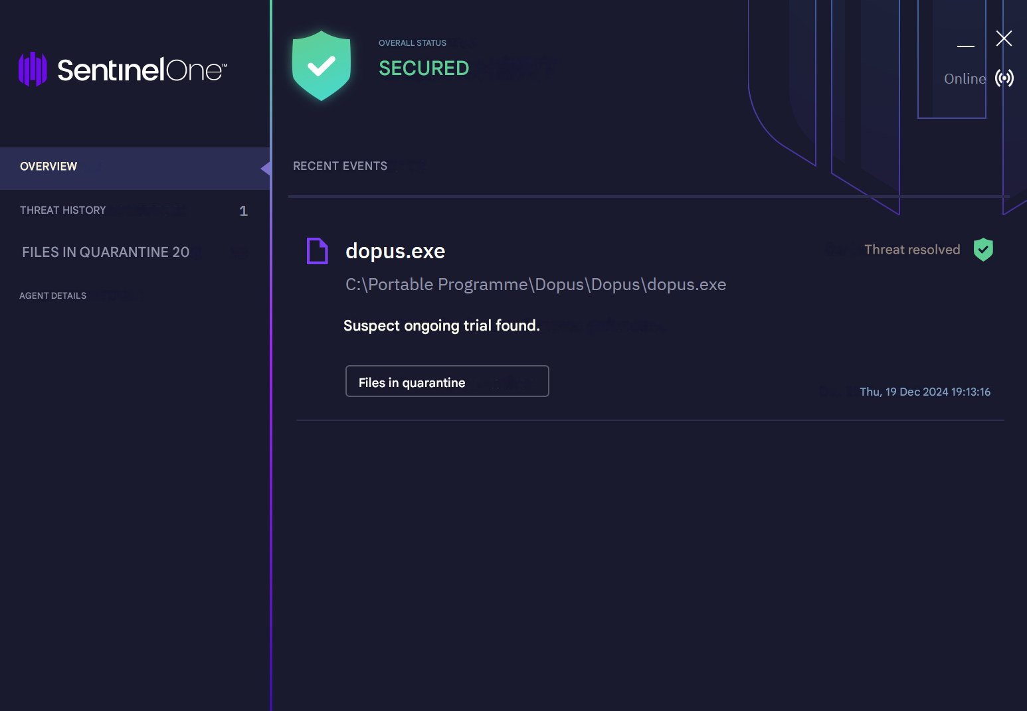Click the event timestamp Thu, 19 Dec 2024
1027x711 pixels.
point(925,392)
